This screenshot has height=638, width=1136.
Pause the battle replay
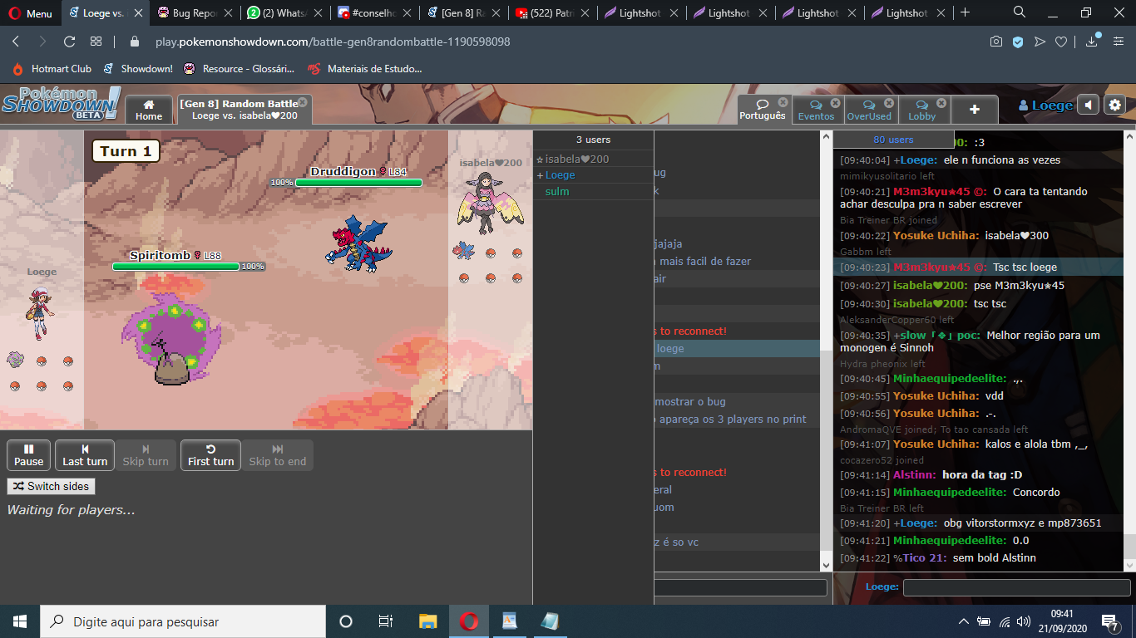point(28,455)
